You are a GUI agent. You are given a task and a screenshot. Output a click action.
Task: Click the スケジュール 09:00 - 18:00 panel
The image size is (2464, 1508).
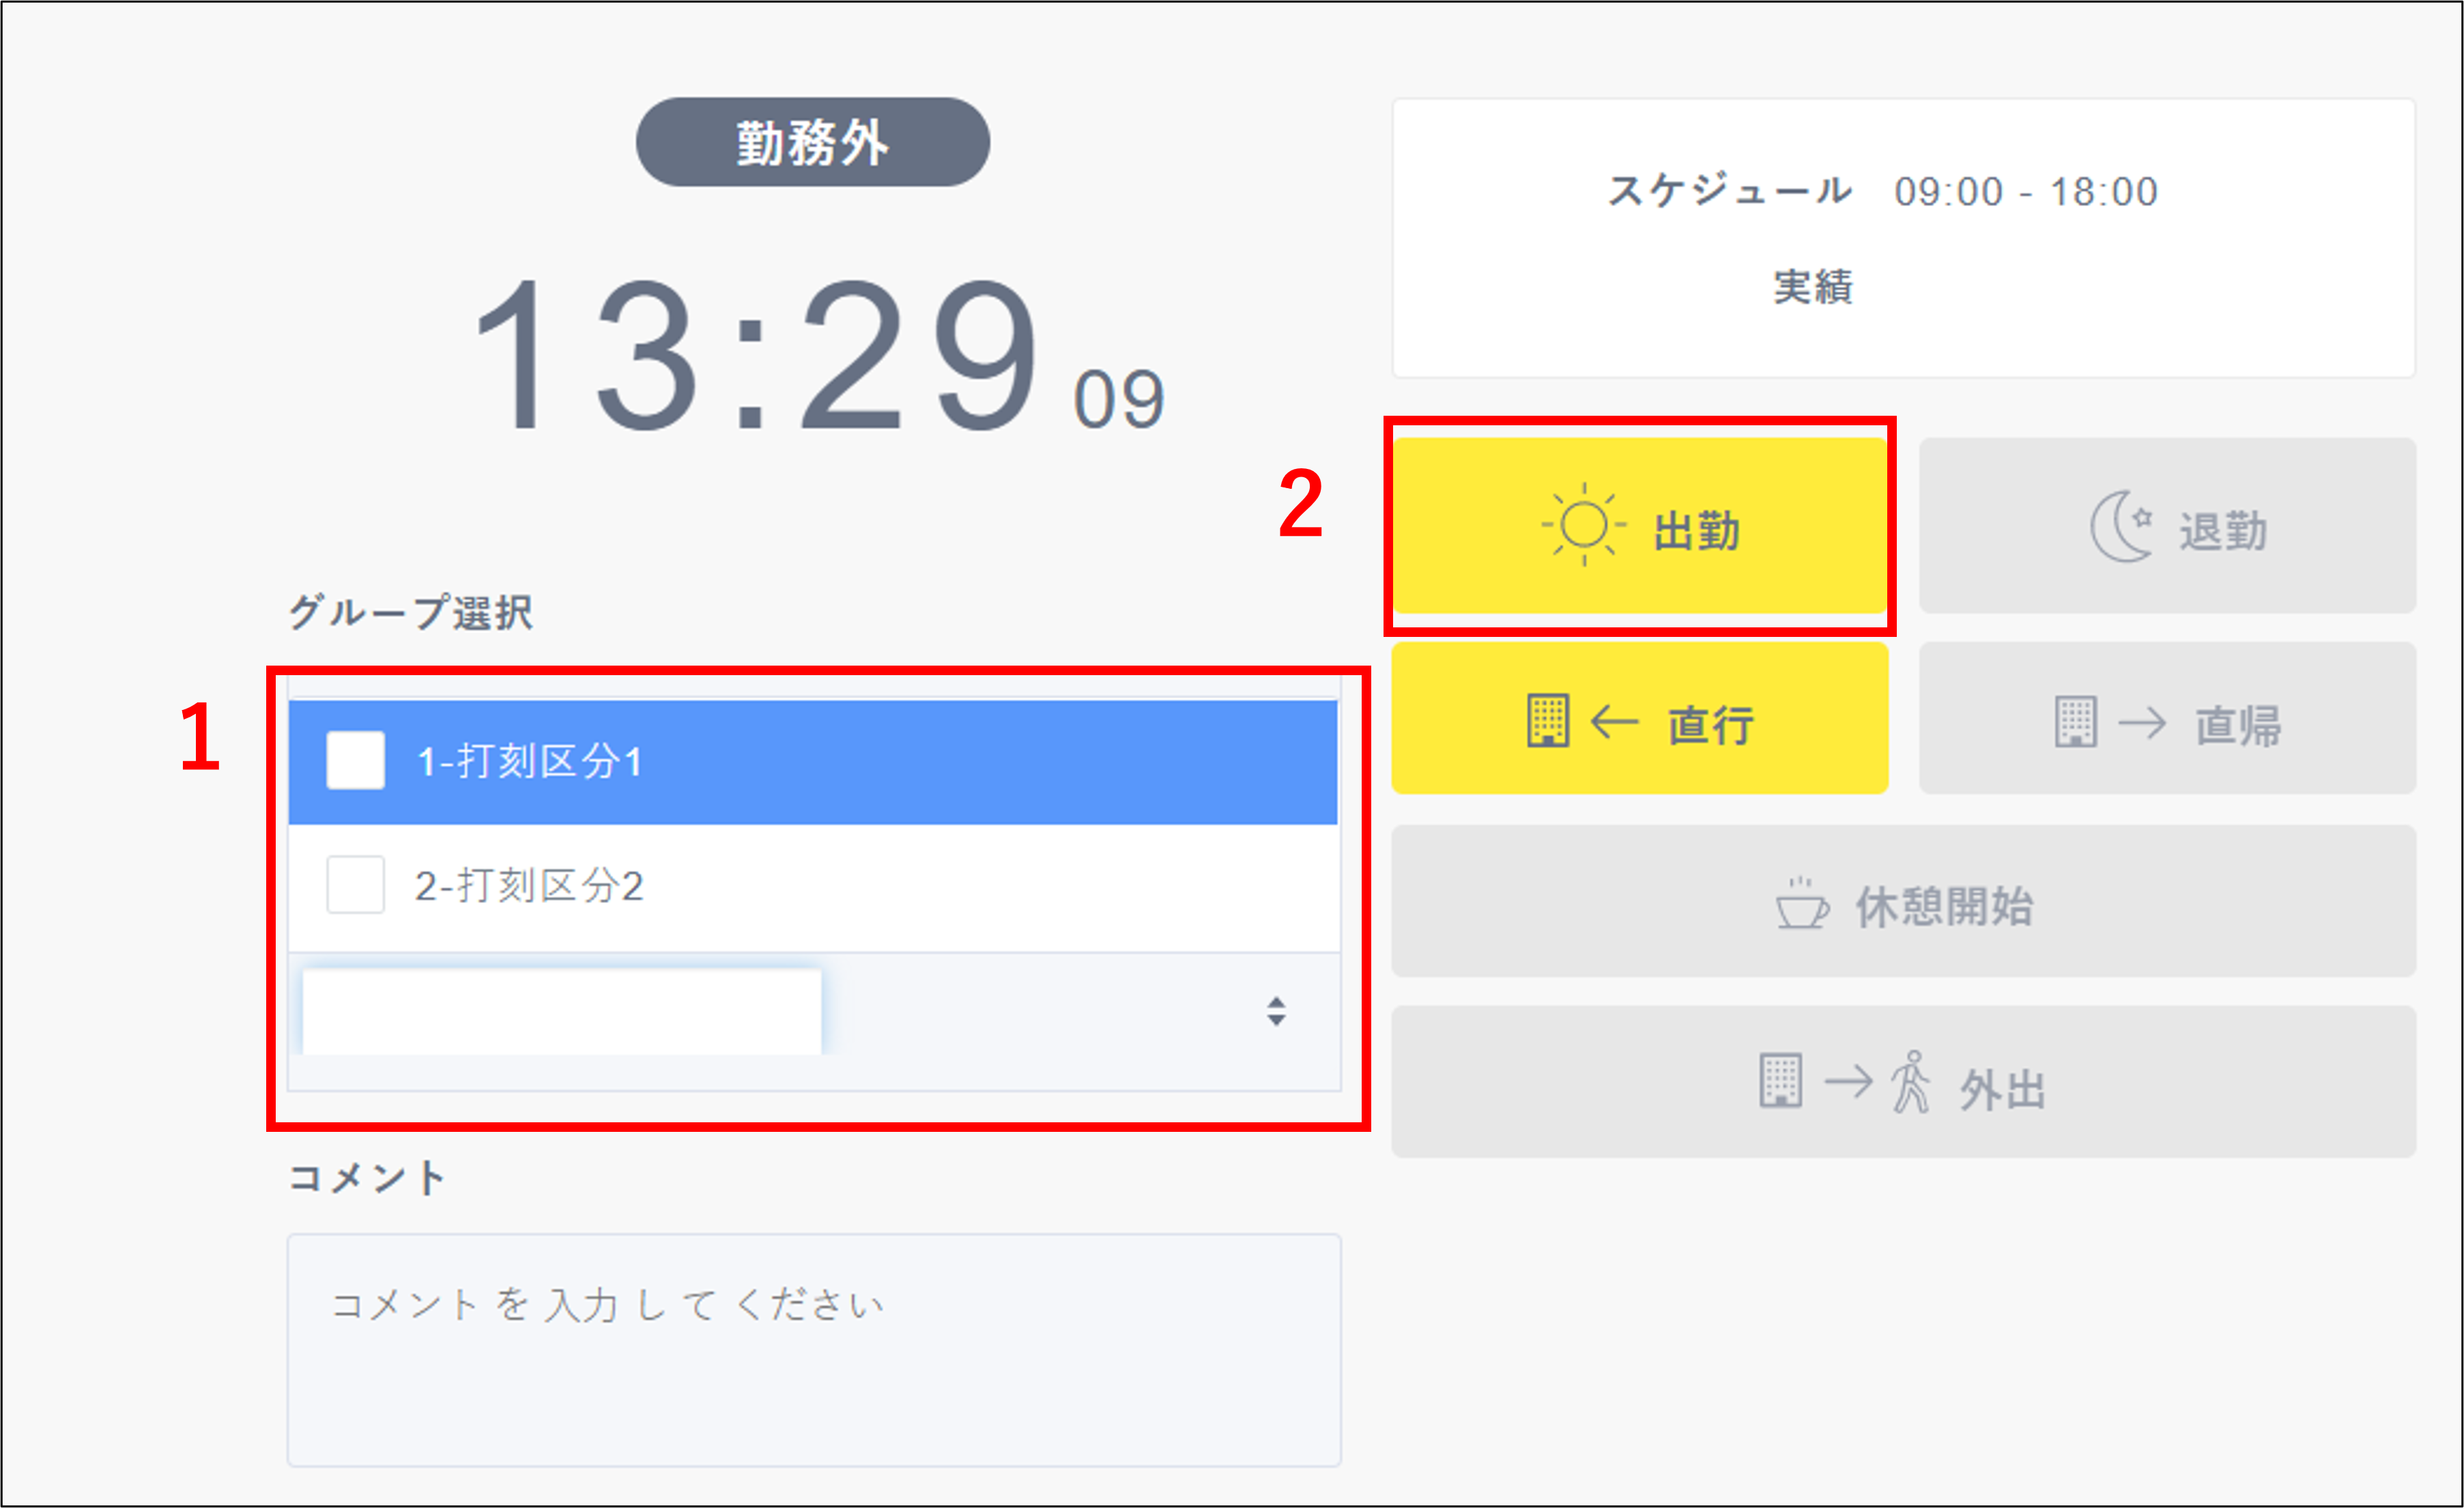coord(1904,238)
